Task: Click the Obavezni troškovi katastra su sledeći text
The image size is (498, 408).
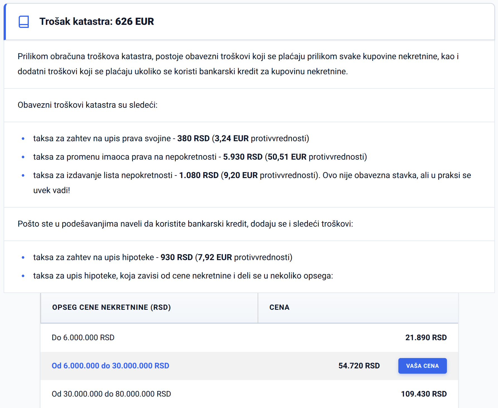Action: (88, 105)
